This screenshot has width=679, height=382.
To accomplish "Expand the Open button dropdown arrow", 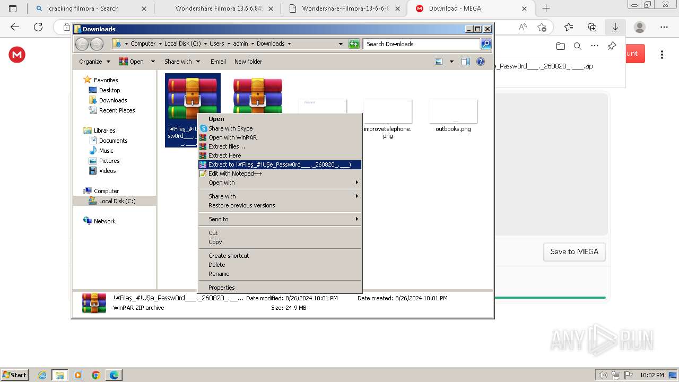I will [153, 62].
